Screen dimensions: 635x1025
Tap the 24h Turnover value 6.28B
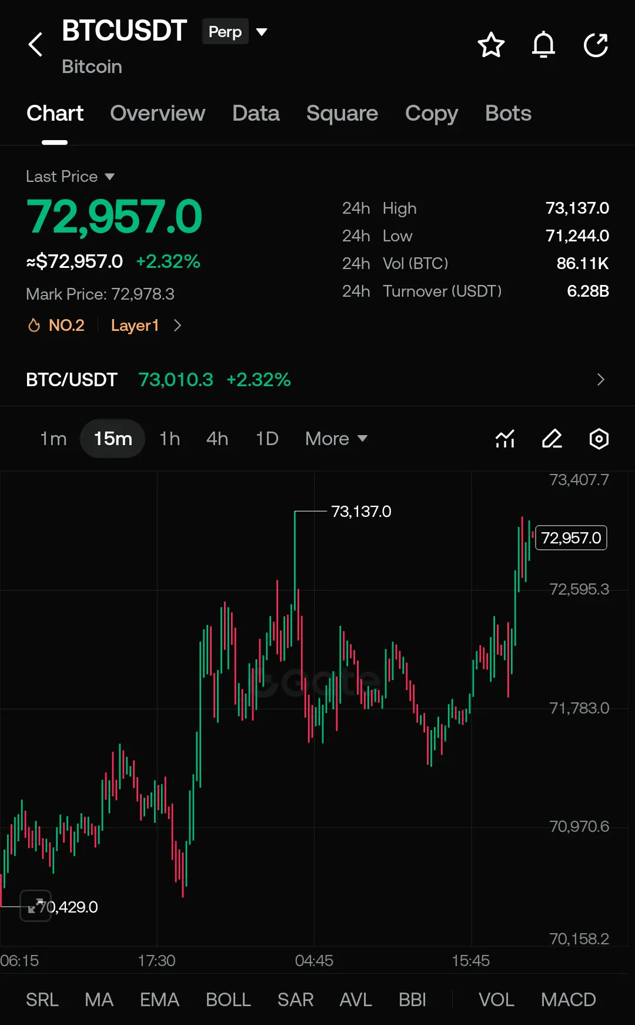588,291
